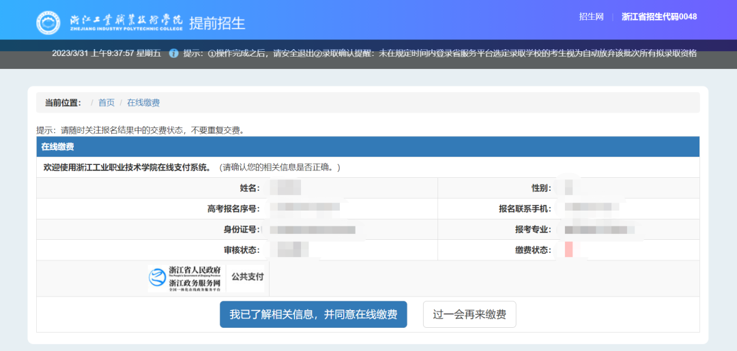Click the 浙江省招生代码0048 text in header
Image resolution: width=737 pixels, height=351 pixels.
(659, 17)
